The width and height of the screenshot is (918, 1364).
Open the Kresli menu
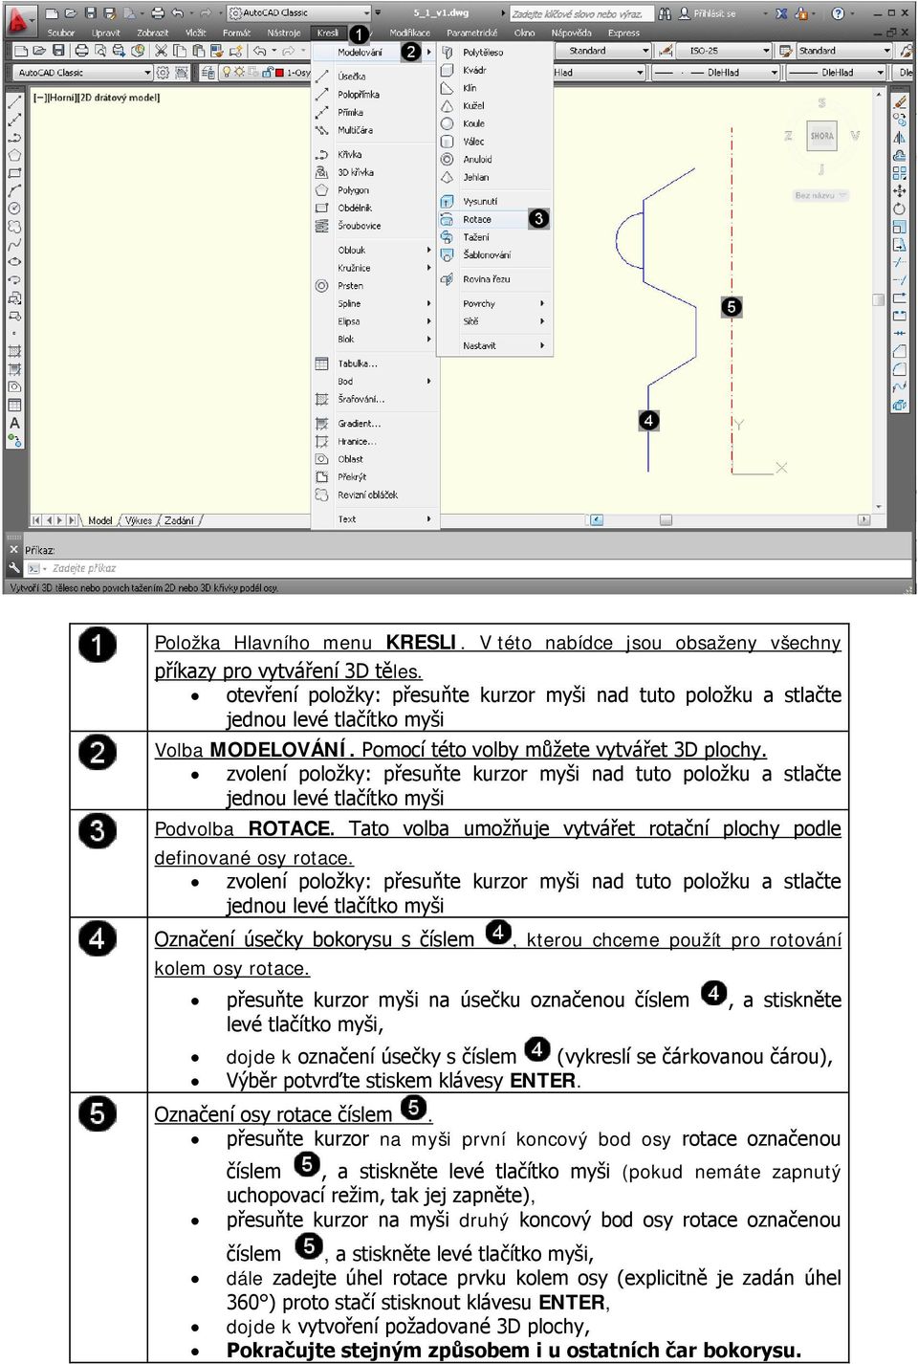coord(328,33)
